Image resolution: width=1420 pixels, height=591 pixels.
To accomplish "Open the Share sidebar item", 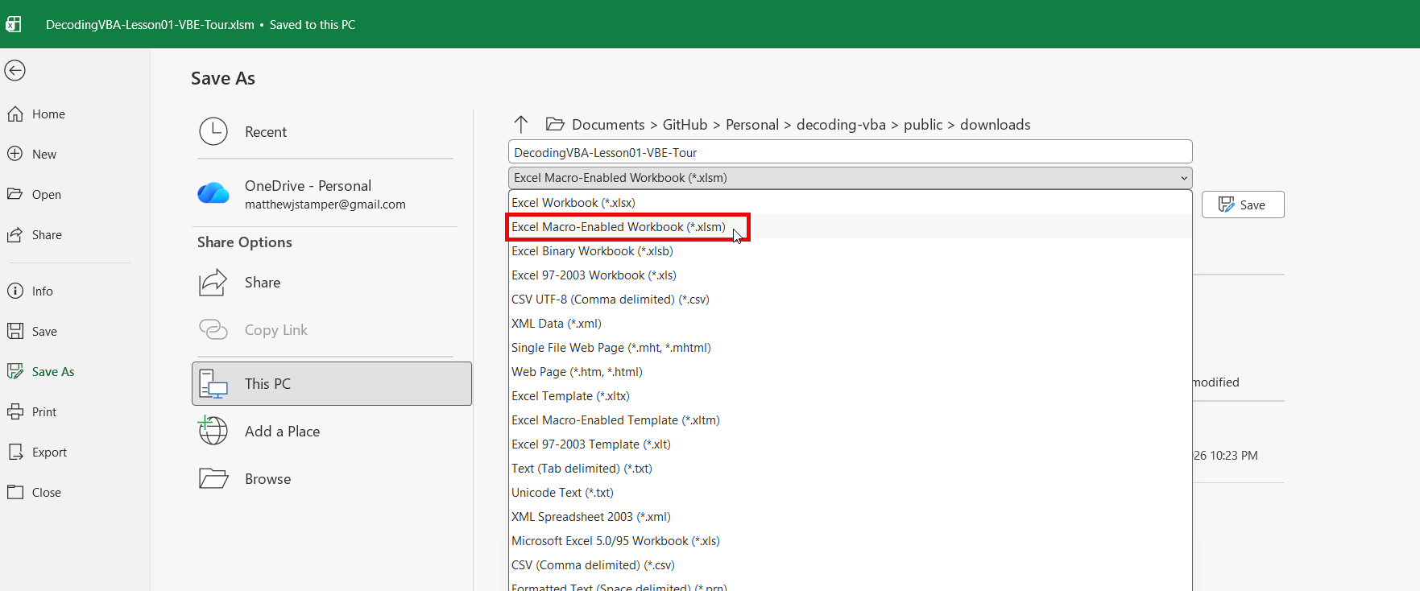I will [35, 235].
